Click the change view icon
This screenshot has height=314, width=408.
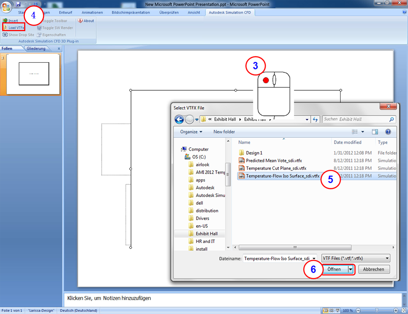355,132
